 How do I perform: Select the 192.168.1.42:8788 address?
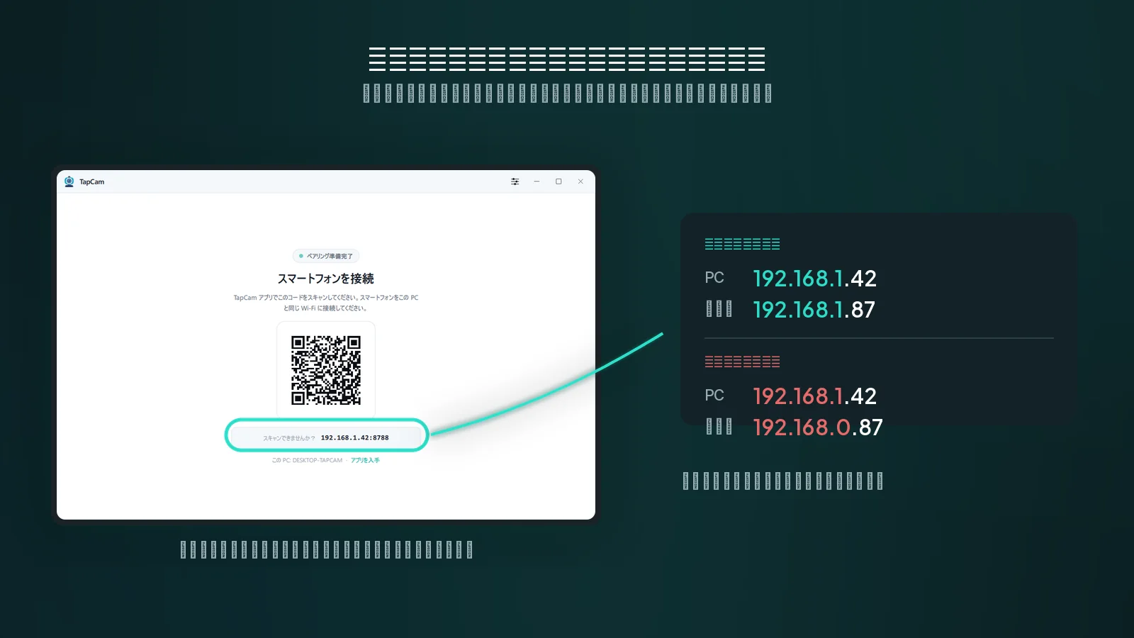point(354,437)
